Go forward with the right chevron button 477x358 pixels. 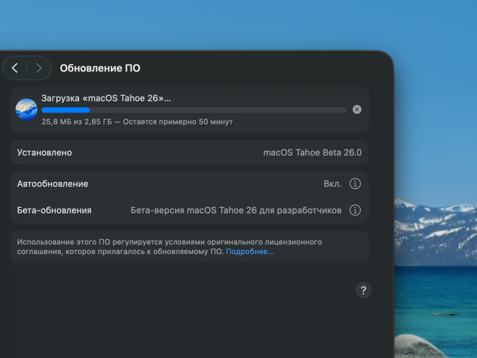39,68
